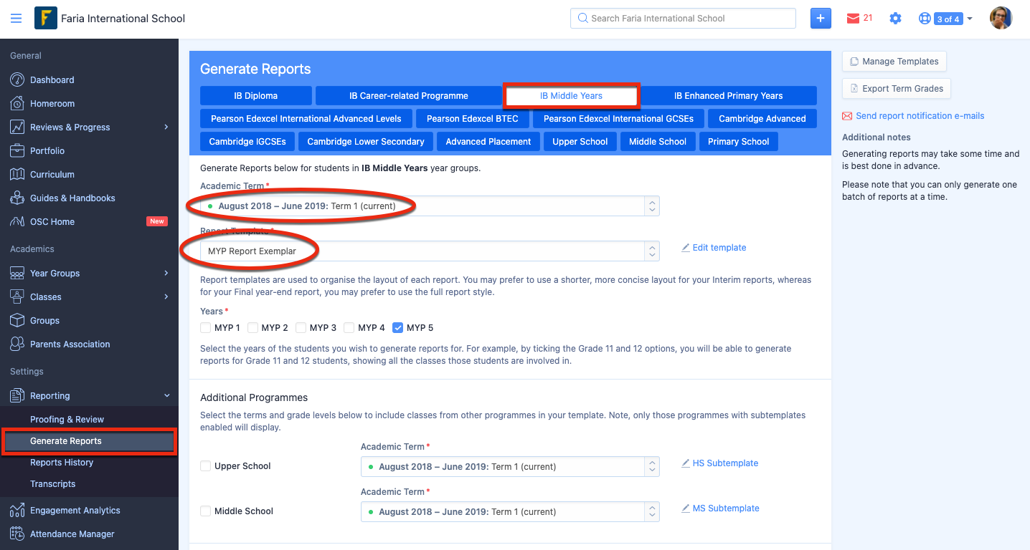Uncheck the MYP 5 checkbox
Viewport: 1030px width, 550px height.
397,328
